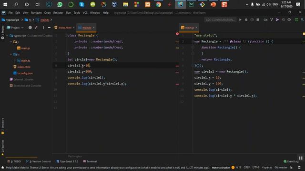Click UTF-8 encoding in status bar

(x=256, y=168)
